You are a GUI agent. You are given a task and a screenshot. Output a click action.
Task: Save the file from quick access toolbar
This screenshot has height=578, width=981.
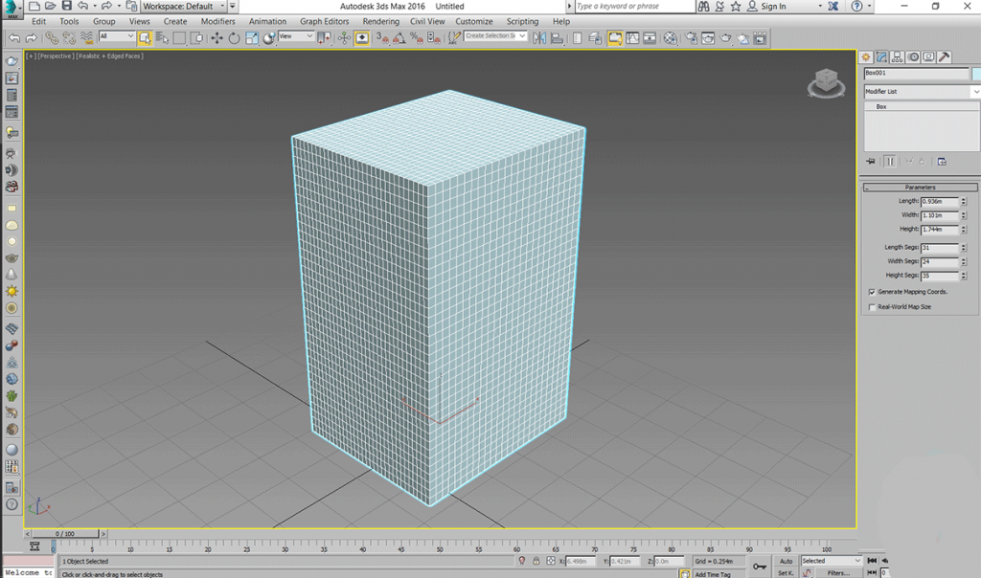[66, 7]
